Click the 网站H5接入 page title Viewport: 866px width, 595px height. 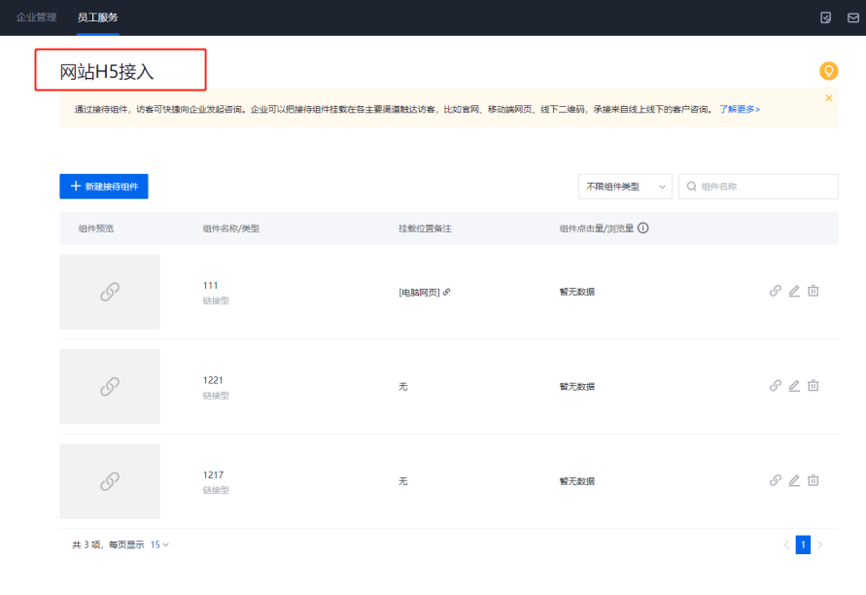point(107,72)
